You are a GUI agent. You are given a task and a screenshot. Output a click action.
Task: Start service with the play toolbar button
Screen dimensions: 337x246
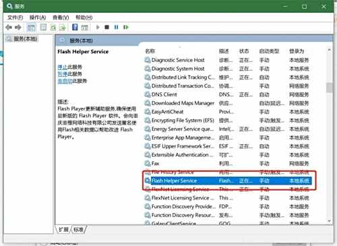(98, 27)
